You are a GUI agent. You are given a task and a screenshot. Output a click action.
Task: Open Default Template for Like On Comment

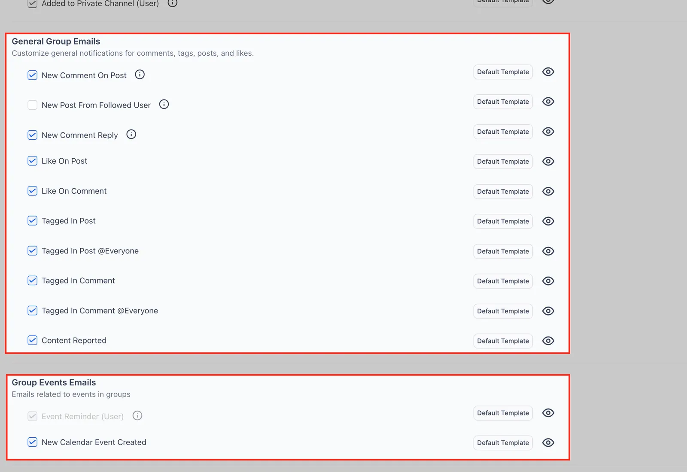point(503,192)
